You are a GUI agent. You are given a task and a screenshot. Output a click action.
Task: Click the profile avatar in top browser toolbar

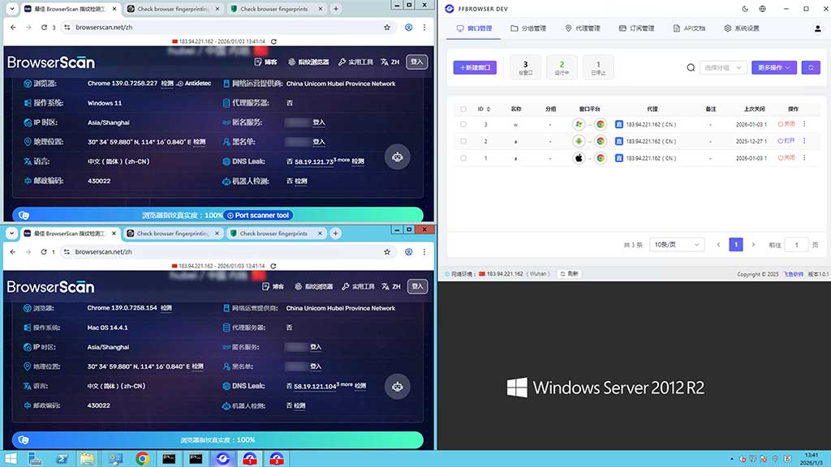pyautogui.click(x=409, y=28)
